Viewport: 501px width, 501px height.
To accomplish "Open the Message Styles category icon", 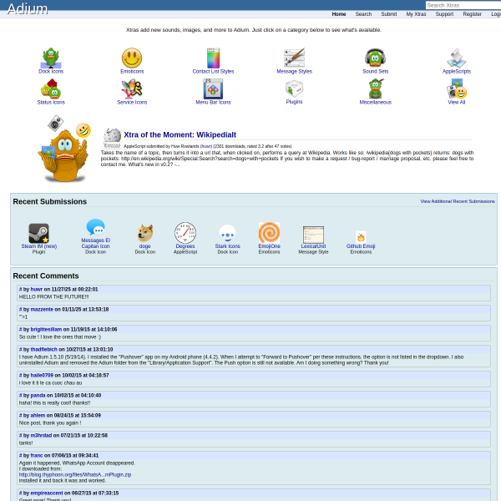I will click(x=294, y=58).
